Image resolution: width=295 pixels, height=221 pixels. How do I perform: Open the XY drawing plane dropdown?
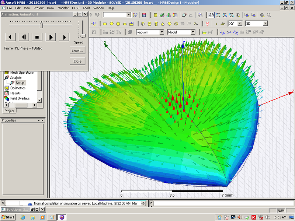pos(240,24)
